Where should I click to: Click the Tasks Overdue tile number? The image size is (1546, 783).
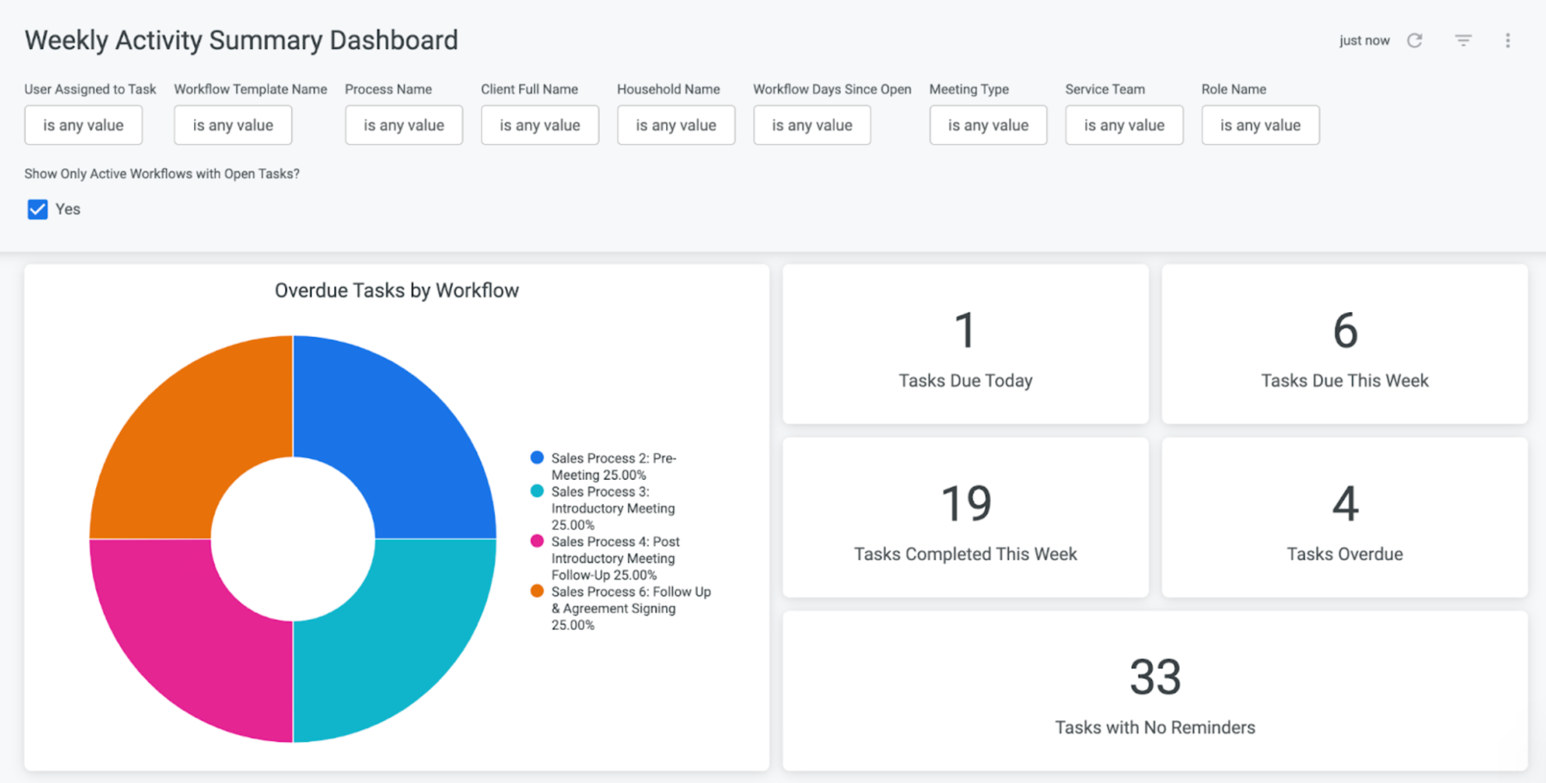point(1345,503)
